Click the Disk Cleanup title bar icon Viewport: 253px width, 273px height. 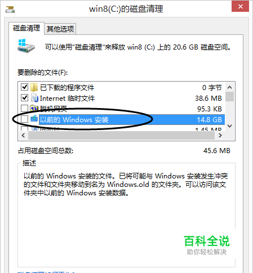pos(10,9)
